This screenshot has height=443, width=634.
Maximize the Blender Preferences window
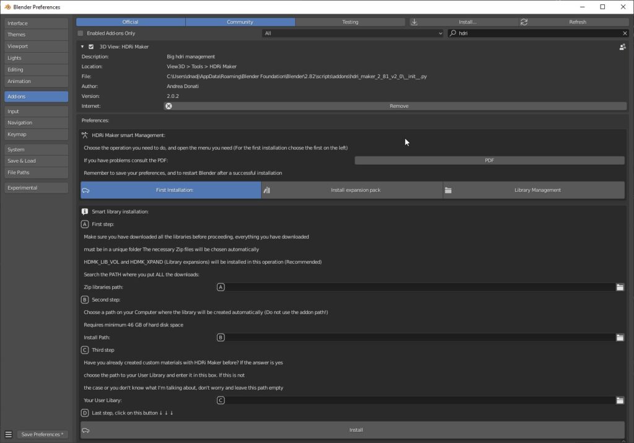click(x=602, y=7)
